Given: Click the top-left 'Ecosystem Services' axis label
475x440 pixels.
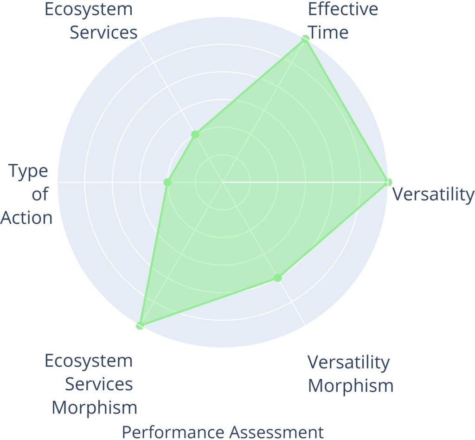Looking at the screenshot, I should (x=91, y=21).
